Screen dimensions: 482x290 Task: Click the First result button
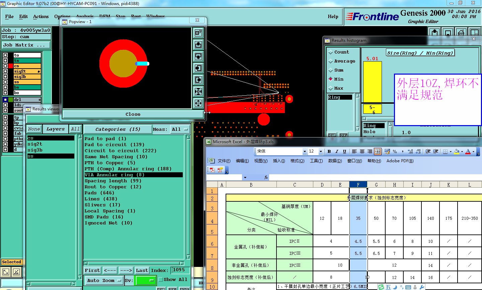(x=92, y=270)
